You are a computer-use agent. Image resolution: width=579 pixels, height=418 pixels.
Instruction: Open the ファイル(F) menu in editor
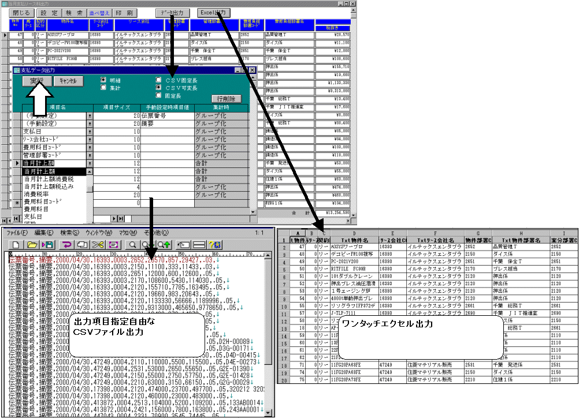16,232
